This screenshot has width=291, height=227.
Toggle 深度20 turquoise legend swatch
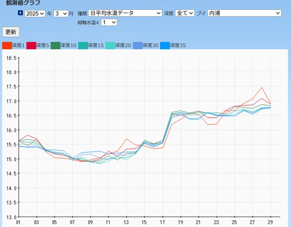(x=110, y=46)
